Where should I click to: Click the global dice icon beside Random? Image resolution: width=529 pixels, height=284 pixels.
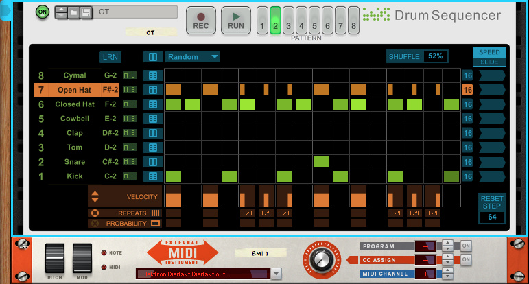(x=152, y=57)
